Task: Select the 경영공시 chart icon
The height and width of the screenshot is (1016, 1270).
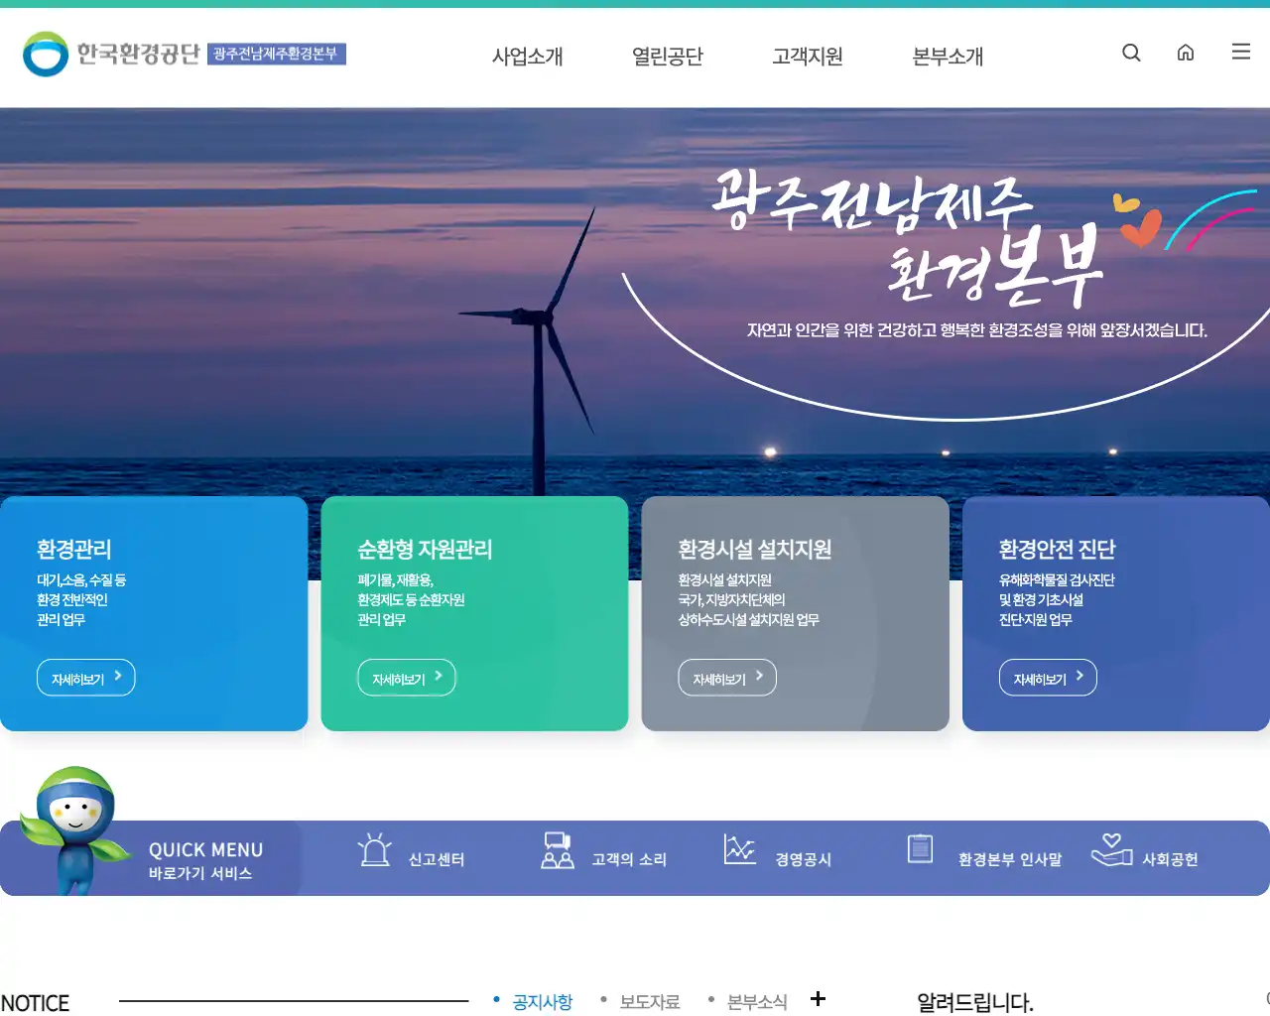Action: point(739,849)
